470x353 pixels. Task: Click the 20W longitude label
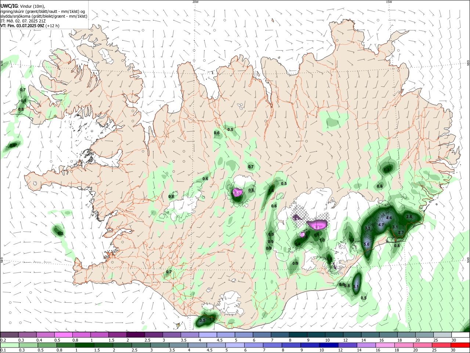(195, 2)
